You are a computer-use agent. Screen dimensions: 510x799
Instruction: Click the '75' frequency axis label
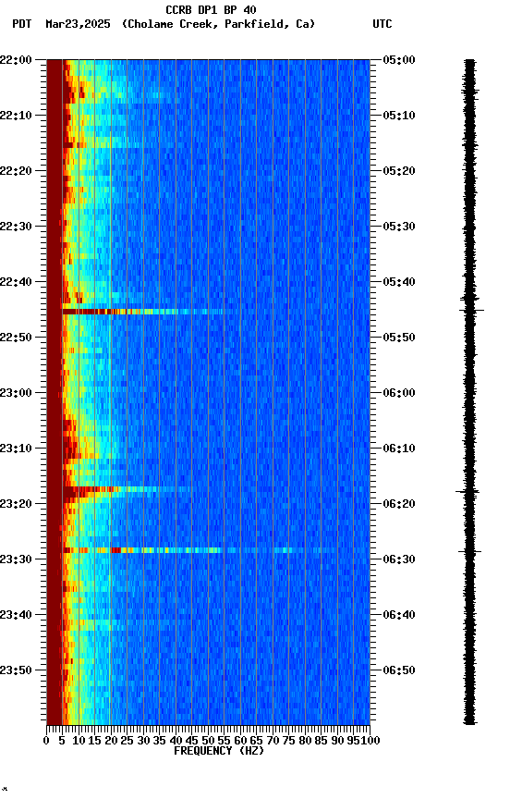click(x=288, y=741)
